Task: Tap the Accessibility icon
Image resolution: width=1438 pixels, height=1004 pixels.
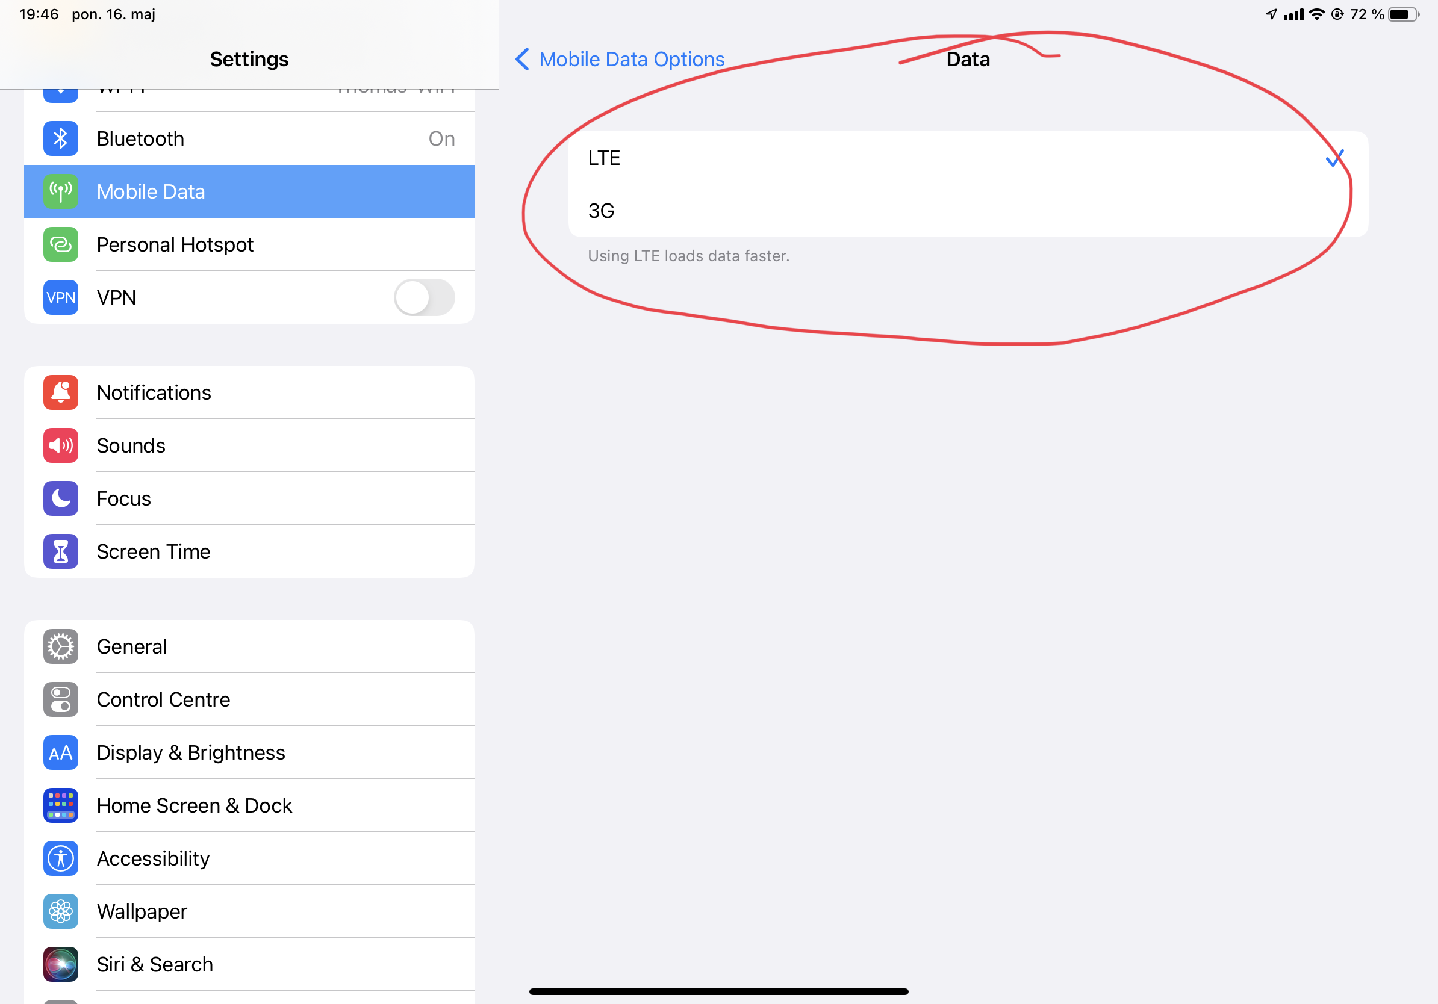Action: click(x=61, y=858)
